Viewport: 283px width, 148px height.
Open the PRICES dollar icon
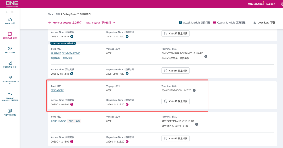tap(10, 48)
